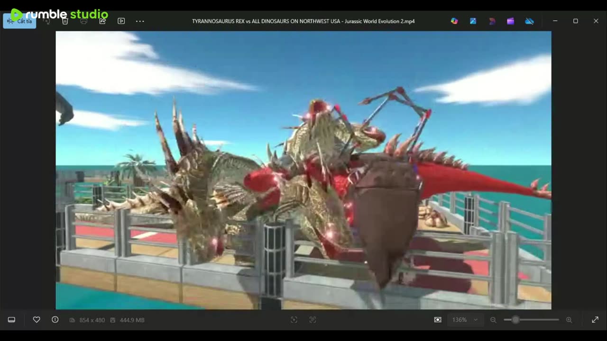607x341 pixels.
Task: Click the video file title text
Action: (x=303, y=21)
